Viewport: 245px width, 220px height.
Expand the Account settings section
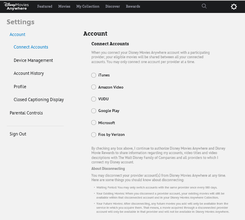[x=17, y=35]
